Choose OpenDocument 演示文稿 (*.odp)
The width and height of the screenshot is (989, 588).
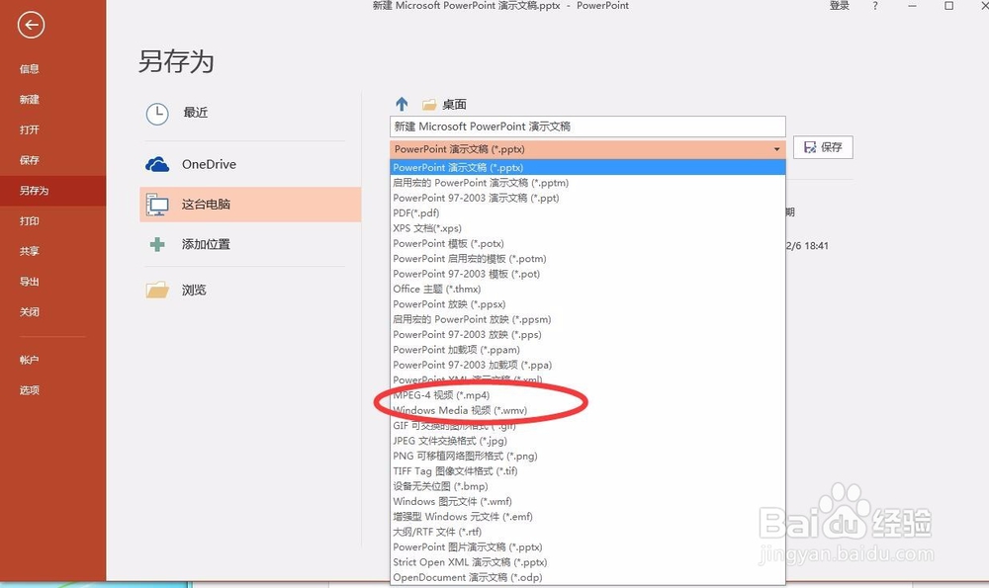[x=587, y=577]
